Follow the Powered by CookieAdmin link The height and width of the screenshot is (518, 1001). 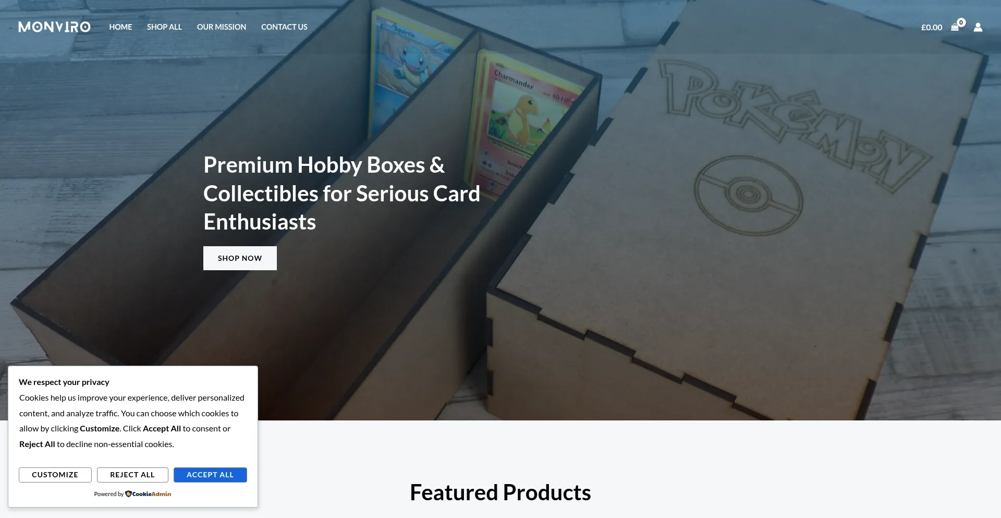tap(132, 494)
